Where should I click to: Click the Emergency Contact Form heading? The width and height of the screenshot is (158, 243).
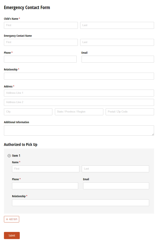point(27,8)
